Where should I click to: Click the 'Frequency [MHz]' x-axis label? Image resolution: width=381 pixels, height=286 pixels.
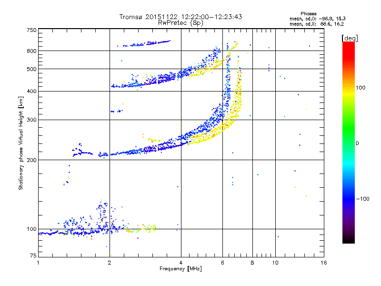coord(180,269)
